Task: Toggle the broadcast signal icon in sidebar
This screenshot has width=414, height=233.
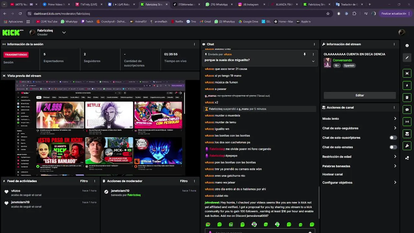Action: (407, 122)
